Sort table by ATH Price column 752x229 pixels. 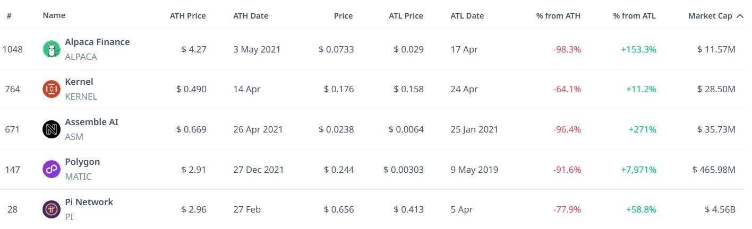(x=188, y=16)
